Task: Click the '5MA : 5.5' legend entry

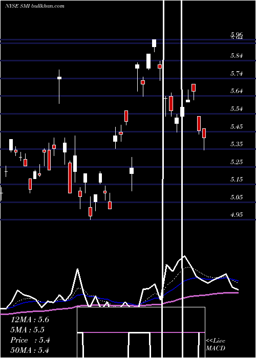Action: coord(28,330)
